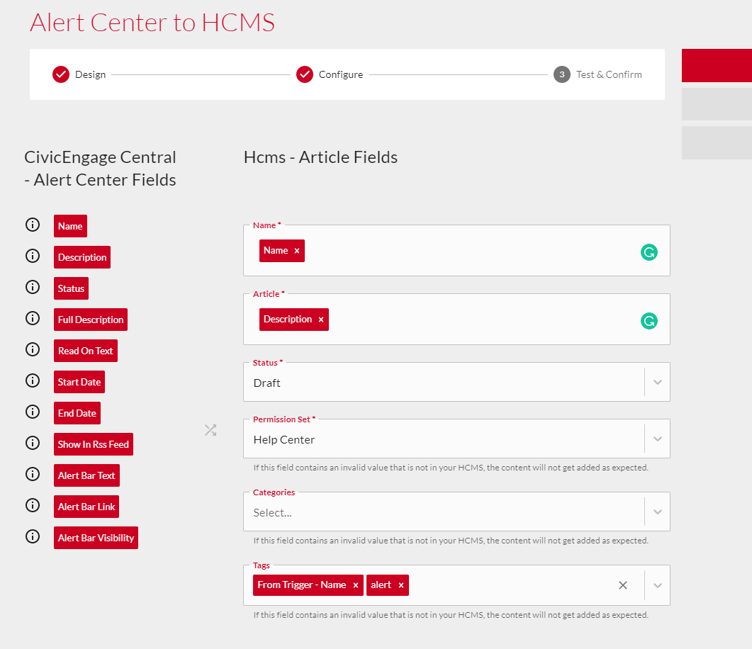
Task: Click inside the Name input field
Action: [x=456, y=251]
